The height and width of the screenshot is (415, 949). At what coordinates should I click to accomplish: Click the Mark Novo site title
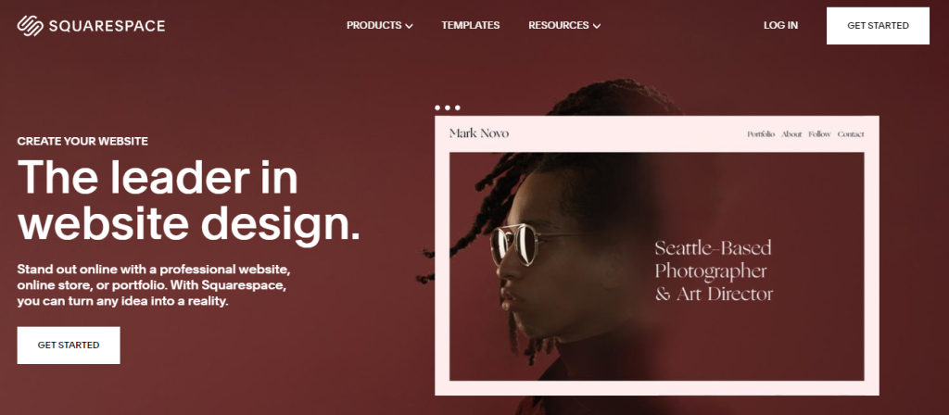click(479, 133)
